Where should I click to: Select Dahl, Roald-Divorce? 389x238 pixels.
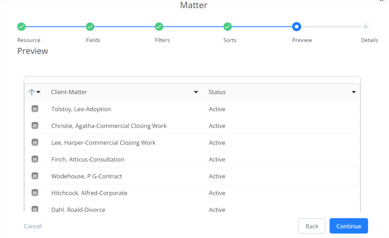[78, 210]
